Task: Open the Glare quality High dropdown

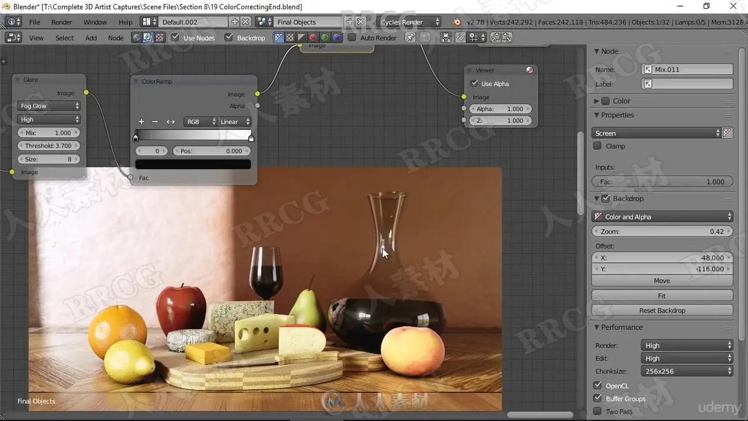Action: (x=49, y=119)
